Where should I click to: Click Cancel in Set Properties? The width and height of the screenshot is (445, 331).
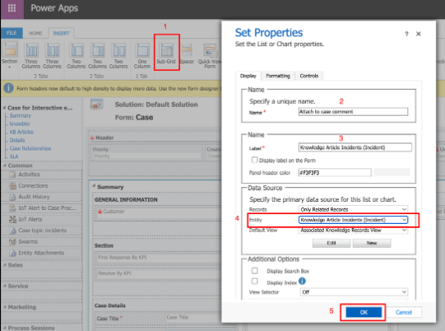tap(404, 312)
